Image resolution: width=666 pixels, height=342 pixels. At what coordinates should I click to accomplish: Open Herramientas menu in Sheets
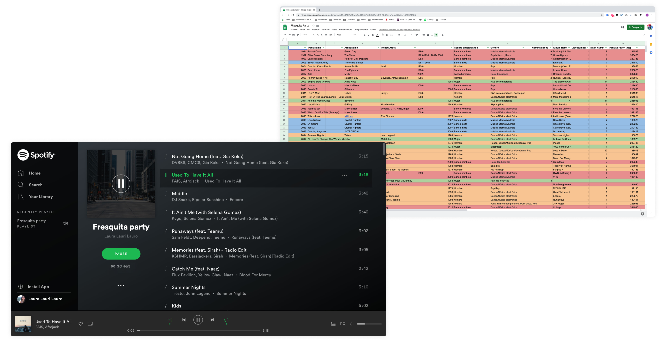point(345,30)
